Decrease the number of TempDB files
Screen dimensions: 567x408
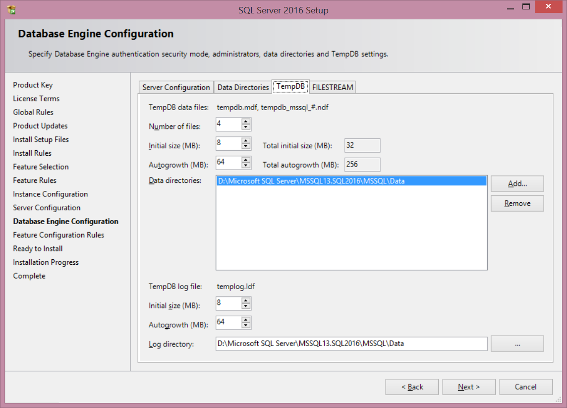(x=246, y=127)
